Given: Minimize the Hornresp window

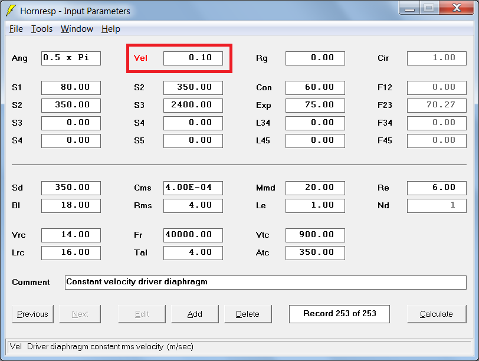Looking at the screenshot, I should pyautogui.click(x=409, y=8).
